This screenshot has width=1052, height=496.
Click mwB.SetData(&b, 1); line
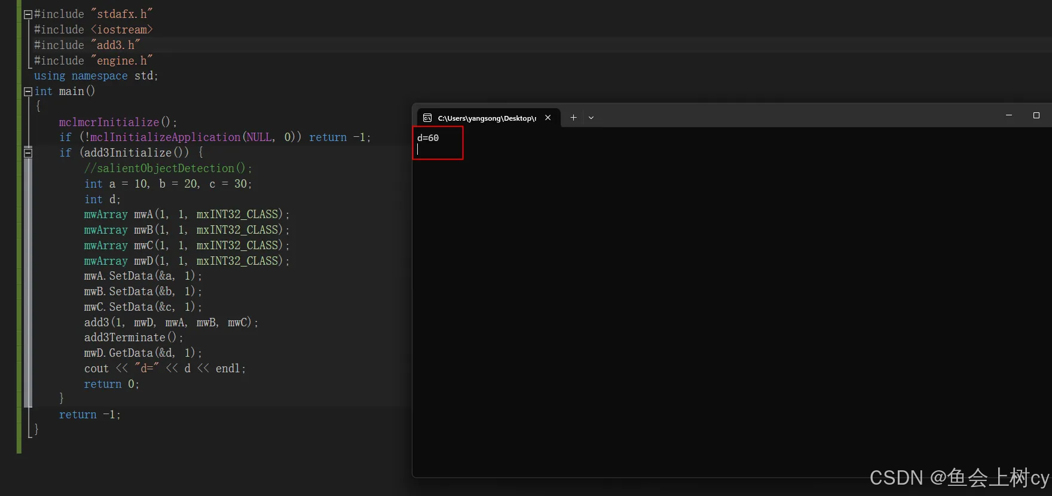pos(143,292)
